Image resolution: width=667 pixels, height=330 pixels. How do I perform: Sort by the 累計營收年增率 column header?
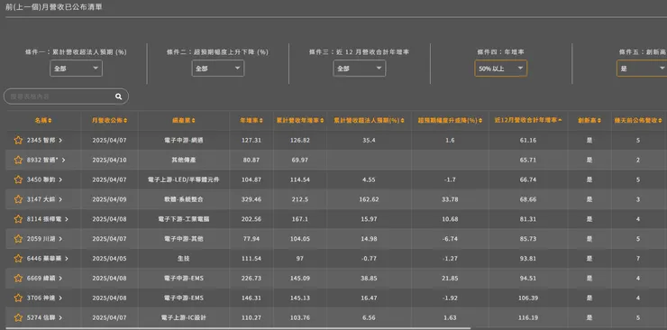tap(300, 121)
